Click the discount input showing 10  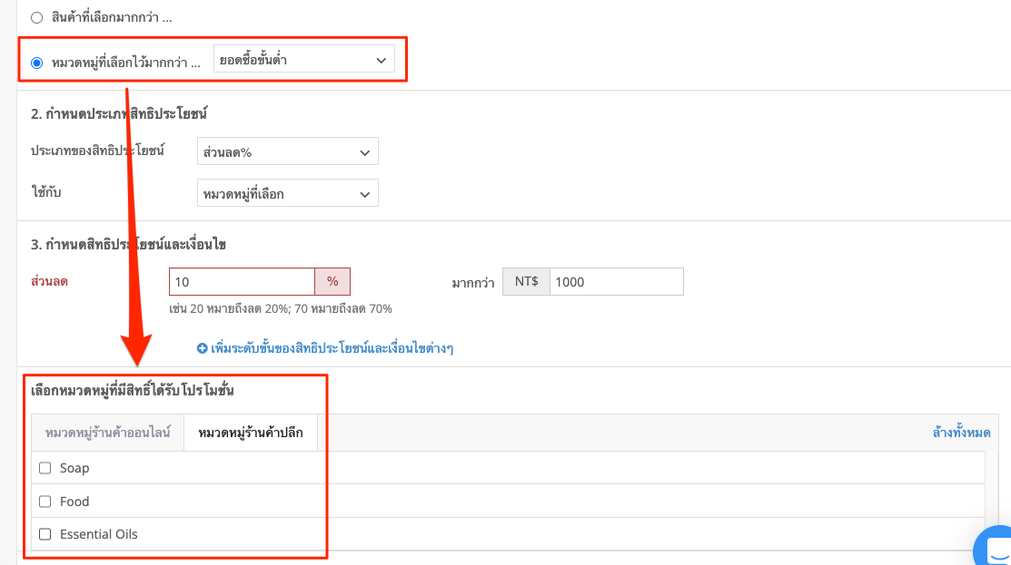point(242,281)
